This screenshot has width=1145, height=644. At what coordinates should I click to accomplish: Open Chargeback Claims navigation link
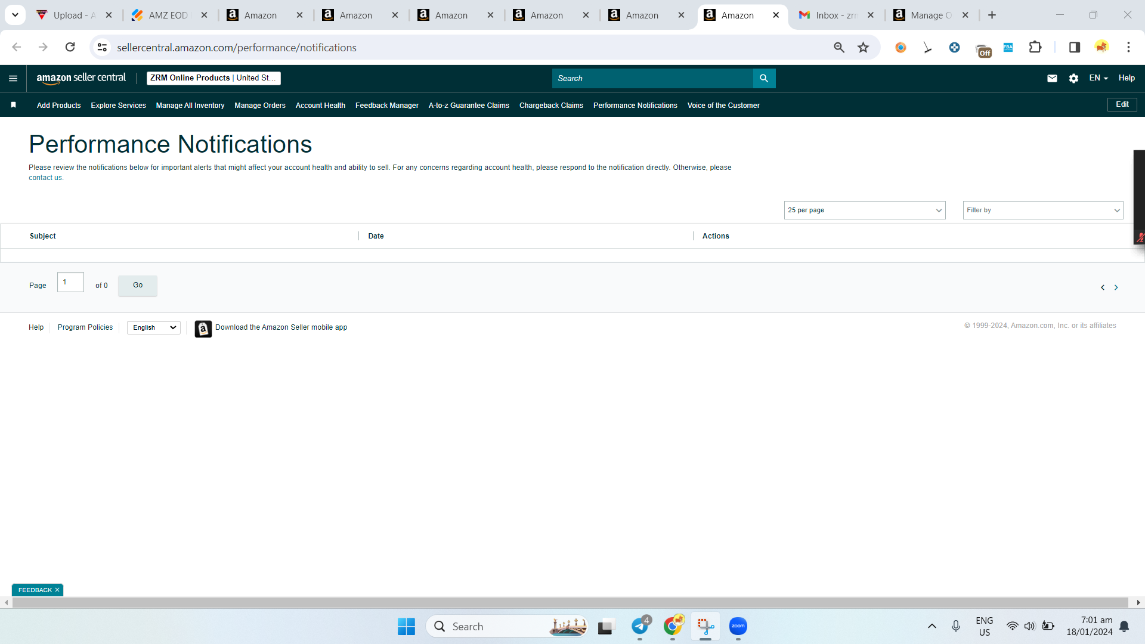click(x=551, y=106)
